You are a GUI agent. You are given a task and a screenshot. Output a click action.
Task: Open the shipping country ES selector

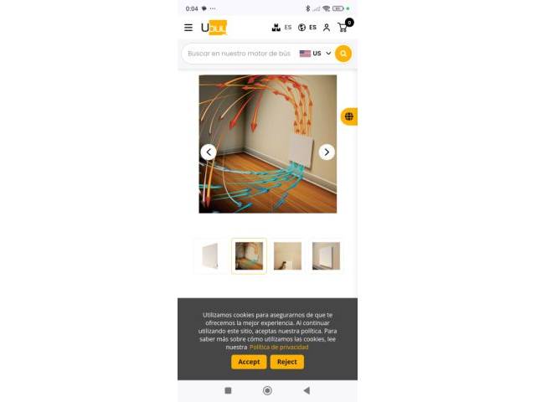[281, 28]
